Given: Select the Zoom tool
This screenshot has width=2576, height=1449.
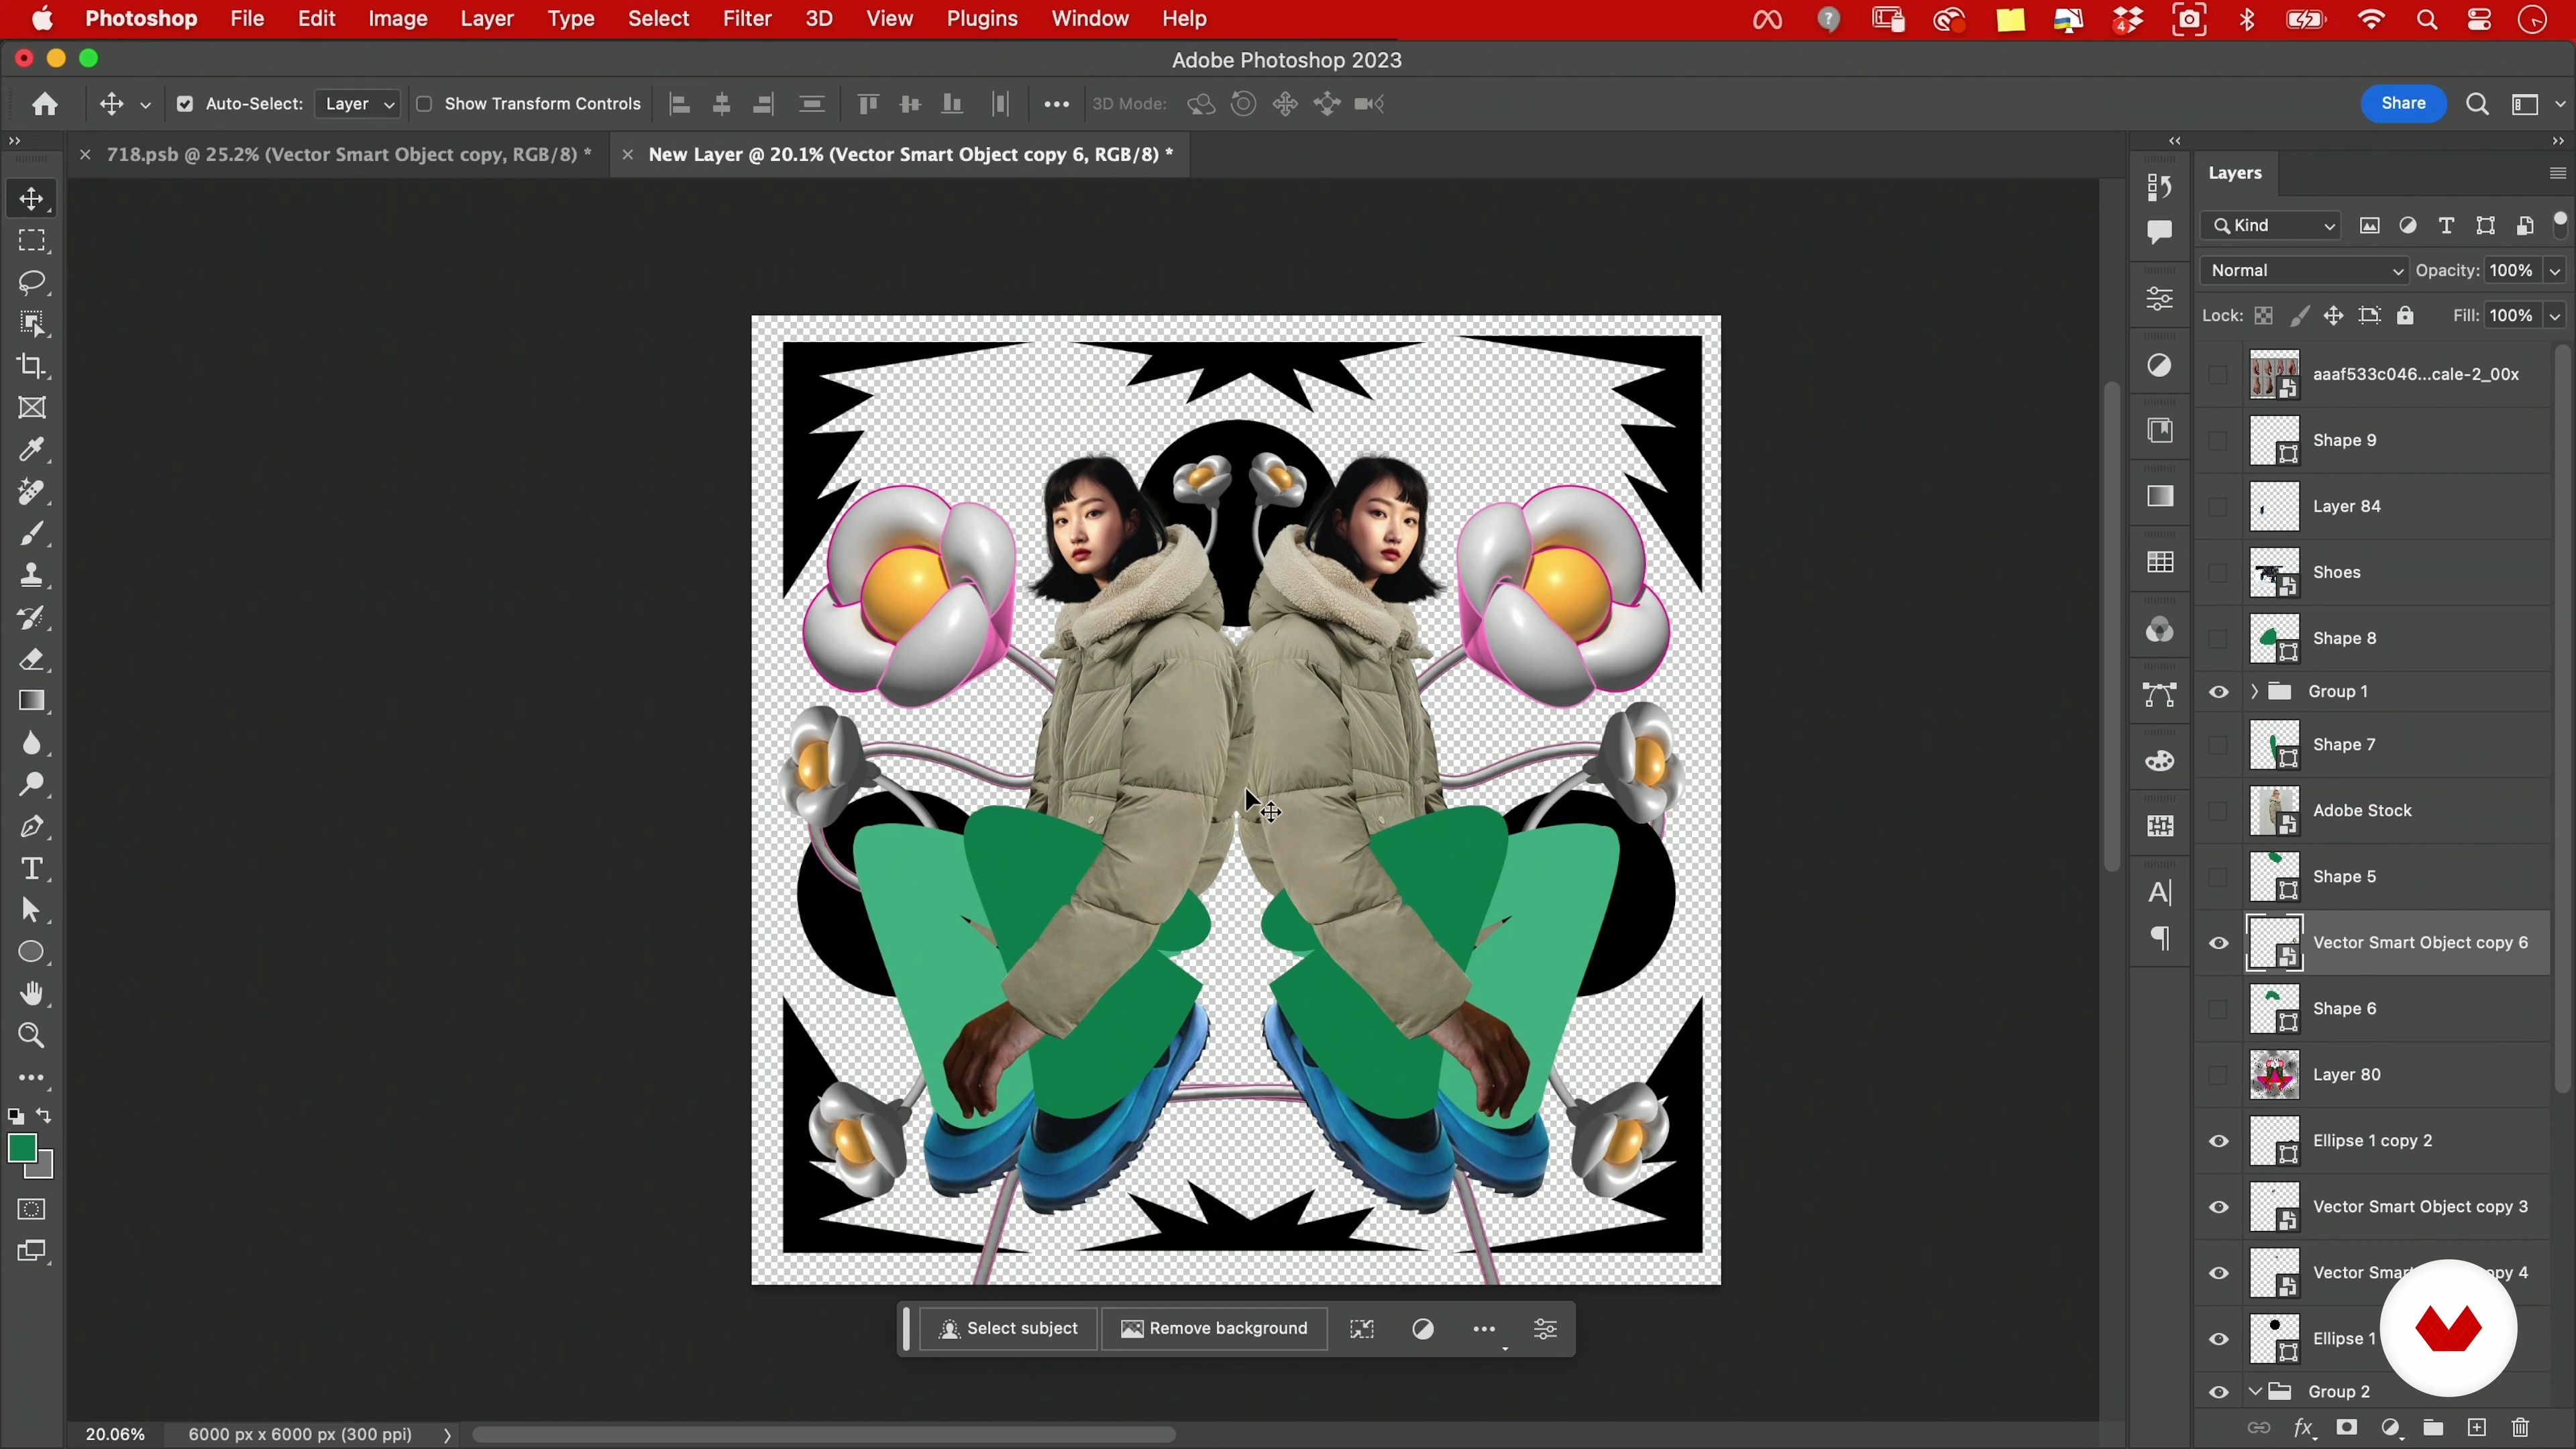Looking at the screenshot, I should pos(32,1036).
